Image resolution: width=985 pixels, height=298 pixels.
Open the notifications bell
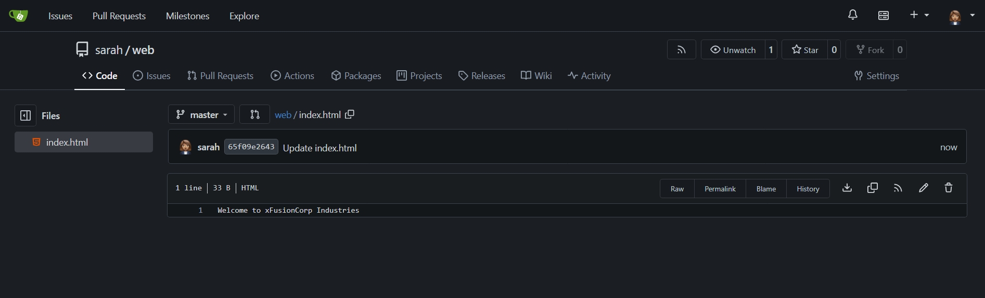pos(852,15)
